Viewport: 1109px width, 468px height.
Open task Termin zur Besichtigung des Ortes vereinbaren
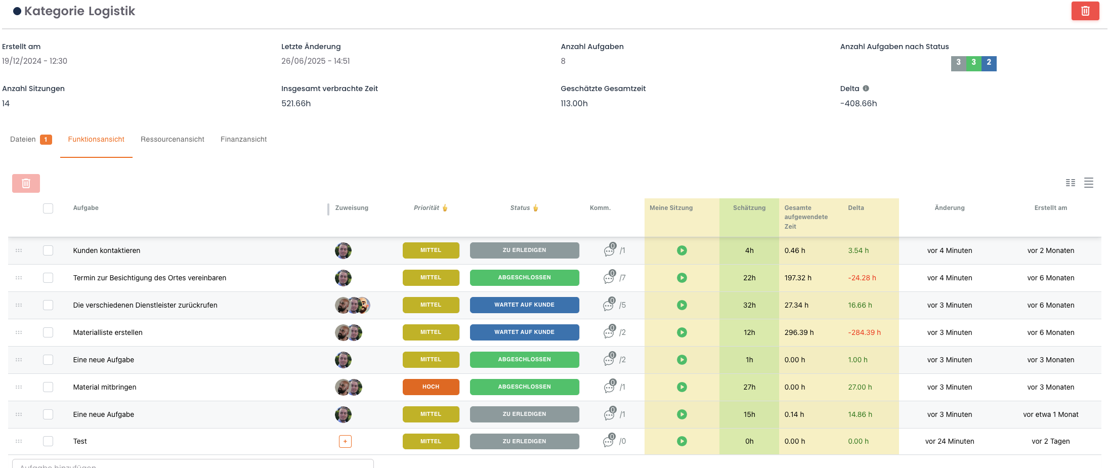149,278
